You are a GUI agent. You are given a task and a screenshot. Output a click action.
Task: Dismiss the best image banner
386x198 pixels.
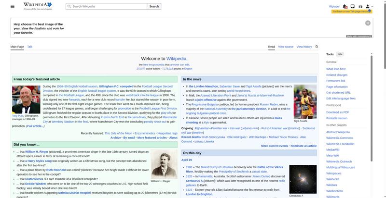tap(368, 23)
